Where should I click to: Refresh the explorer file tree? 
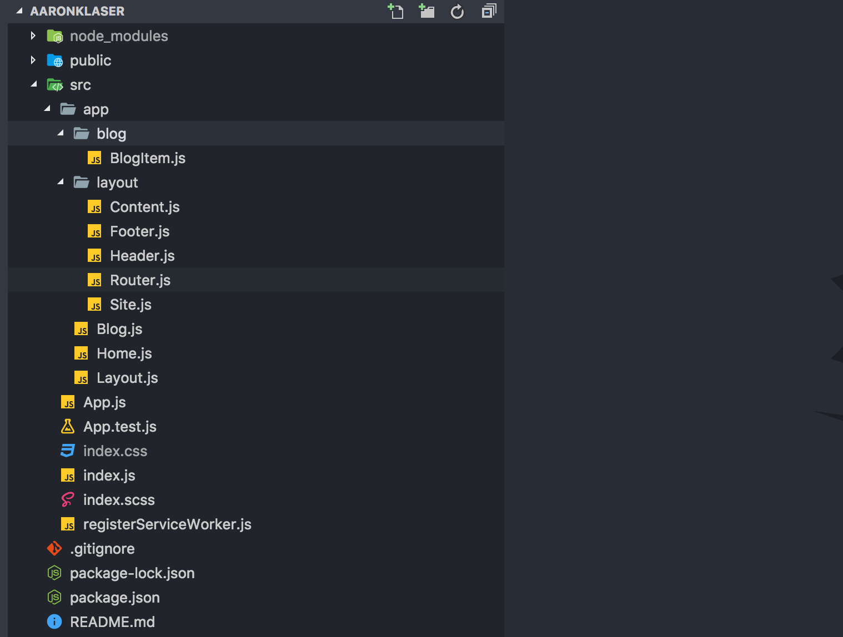point(457,11)
